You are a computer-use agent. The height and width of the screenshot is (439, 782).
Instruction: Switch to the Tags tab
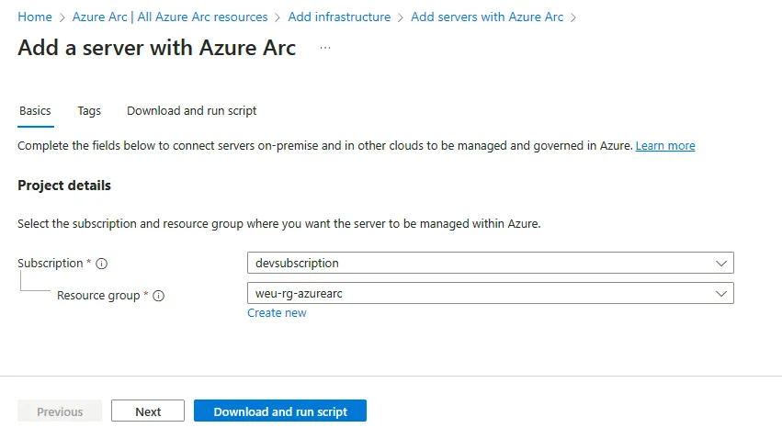[x=89, y=110]
